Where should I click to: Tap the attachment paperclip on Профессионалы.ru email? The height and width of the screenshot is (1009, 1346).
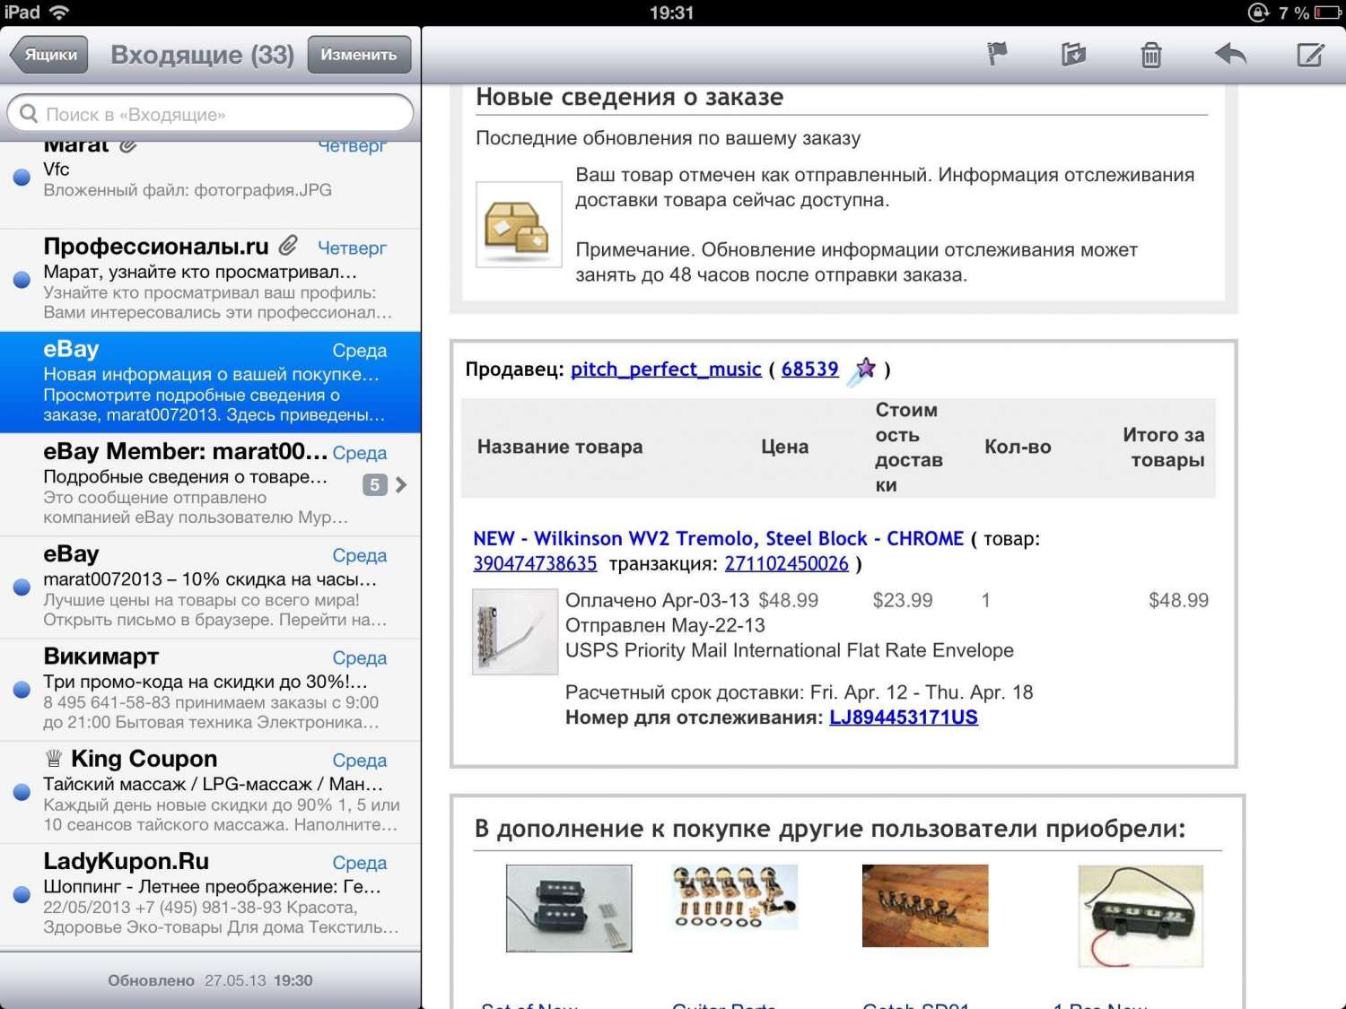click(x=288, y=245)
